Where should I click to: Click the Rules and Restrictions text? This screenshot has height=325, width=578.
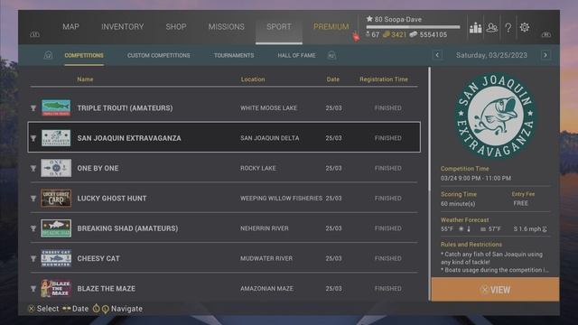[494, 262]
